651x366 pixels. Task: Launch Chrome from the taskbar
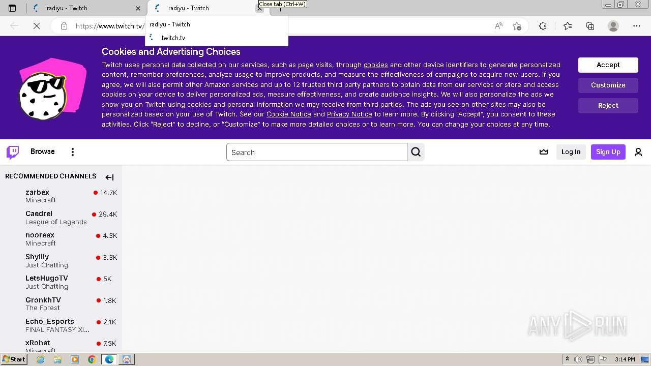point(92,359)
